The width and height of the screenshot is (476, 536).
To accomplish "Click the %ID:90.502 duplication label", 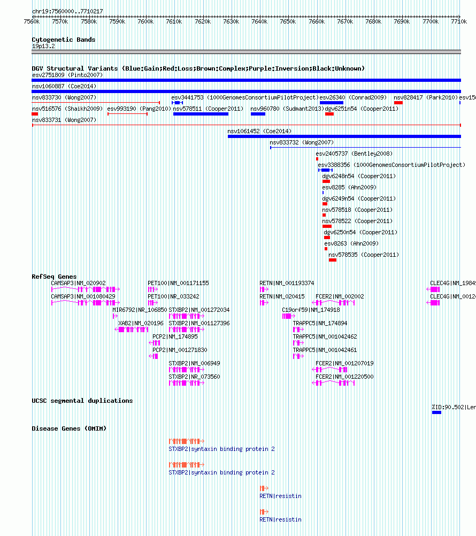I will [x=454, y=407].
